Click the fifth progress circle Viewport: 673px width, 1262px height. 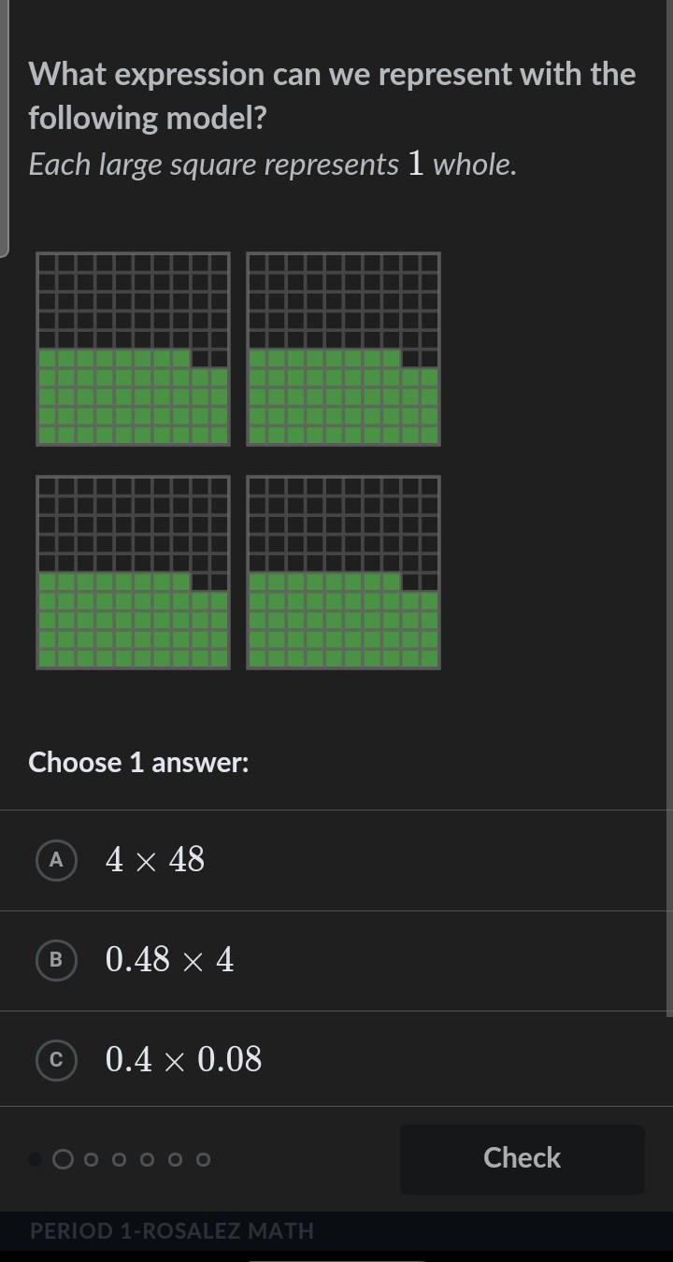tap(147, 1160)
